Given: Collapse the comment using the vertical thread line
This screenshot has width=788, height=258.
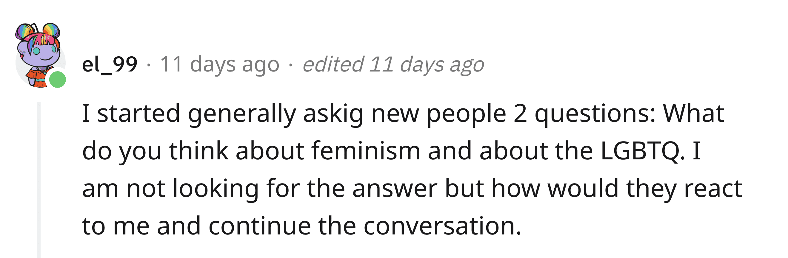Looking at the screenshot, I should [x=39, y=180].
